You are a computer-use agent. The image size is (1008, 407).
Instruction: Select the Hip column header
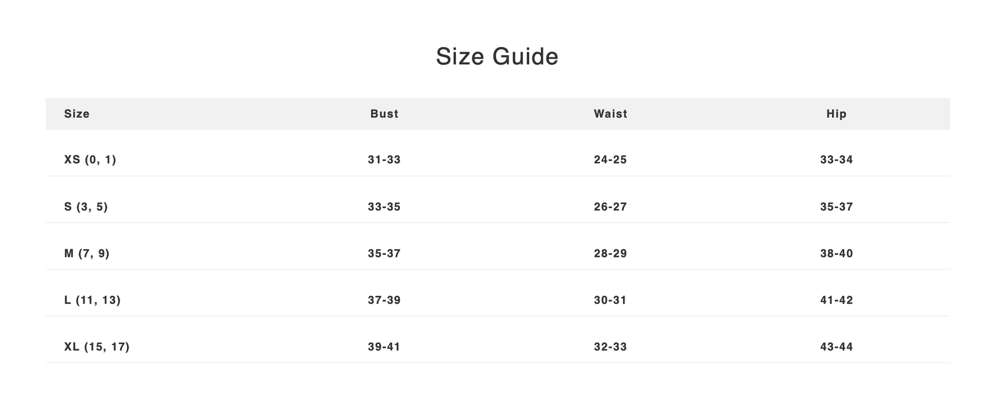pos(836,114)
